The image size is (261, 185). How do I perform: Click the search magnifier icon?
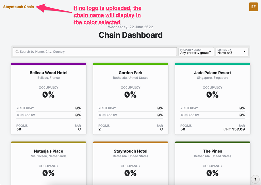[17, 52]
